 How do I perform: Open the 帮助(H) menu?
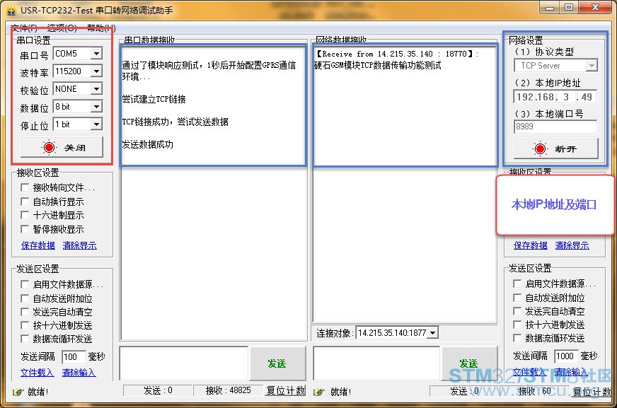[x=101, y=28]
